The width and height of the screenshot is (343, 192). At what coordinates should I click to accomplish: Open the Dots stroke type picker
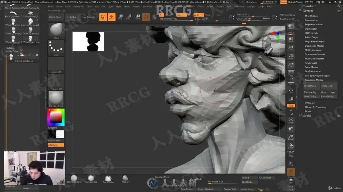[x=56, y=48]
